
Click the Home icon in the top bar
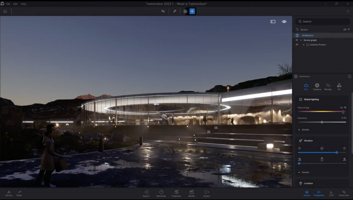click(5, 11)
